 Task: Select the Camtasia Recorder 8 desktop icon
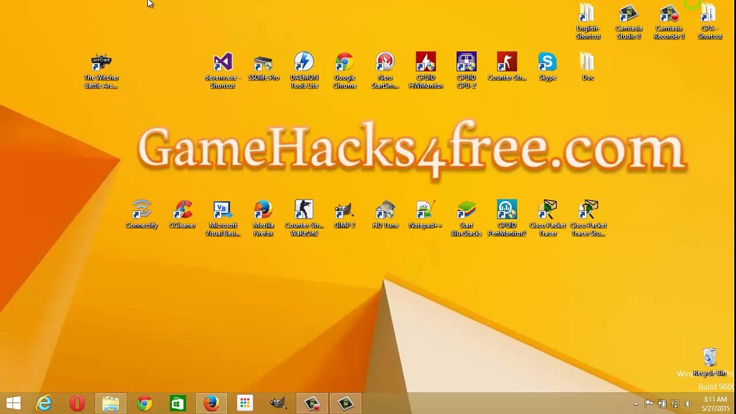tap(669, 22)
